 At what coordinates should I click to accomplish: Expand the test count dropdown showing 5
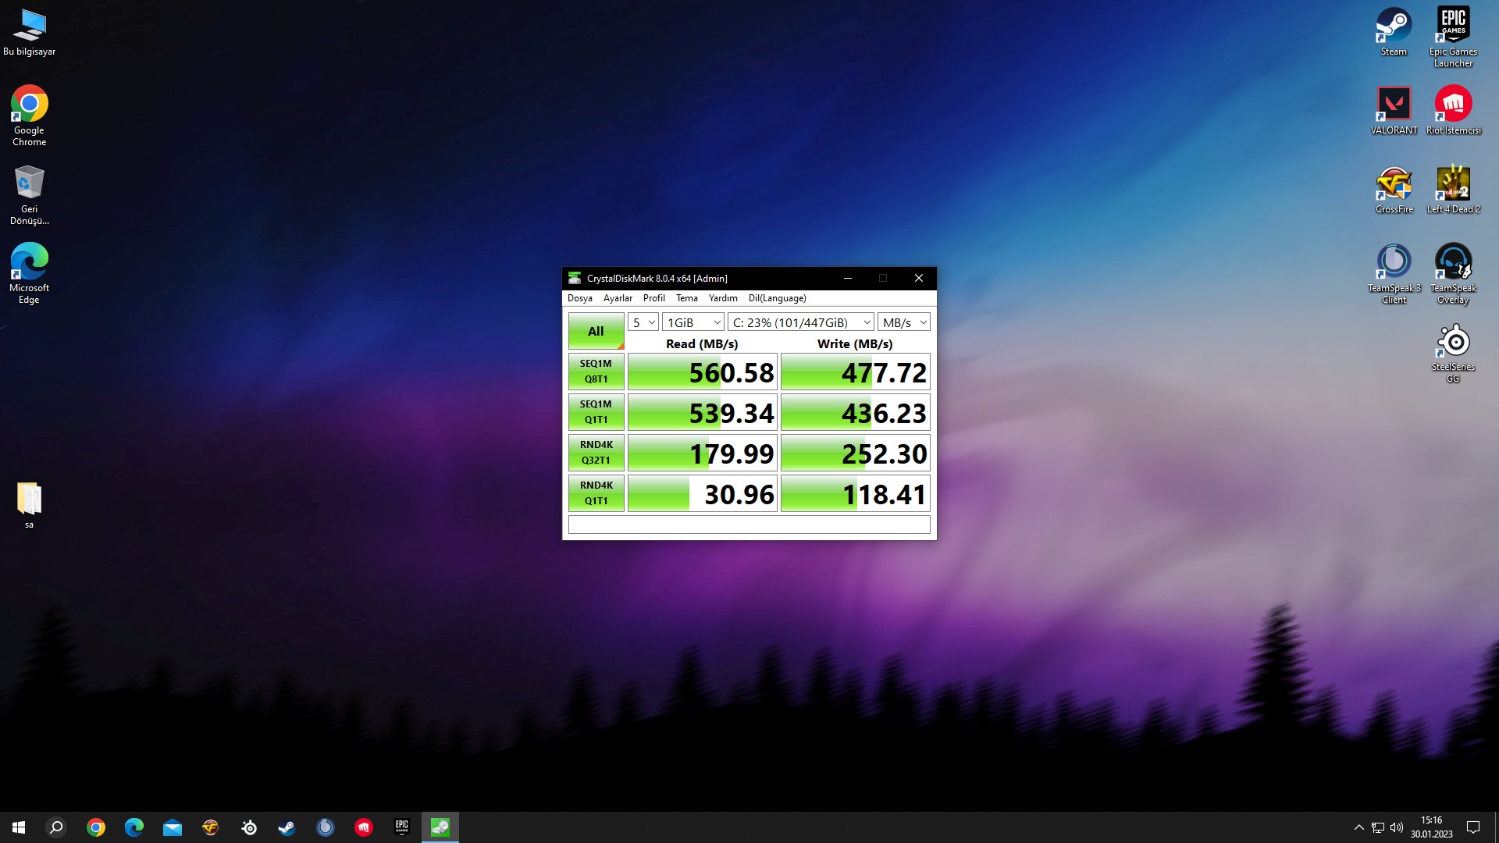(643, 322)
